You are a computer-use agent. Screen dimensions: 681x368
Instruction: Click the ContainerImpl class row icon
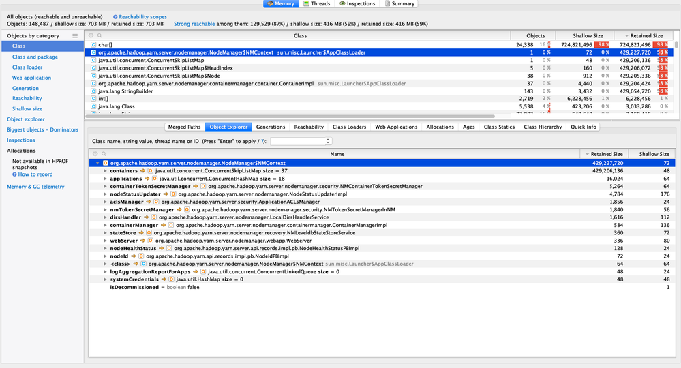[x=93, y=83]
